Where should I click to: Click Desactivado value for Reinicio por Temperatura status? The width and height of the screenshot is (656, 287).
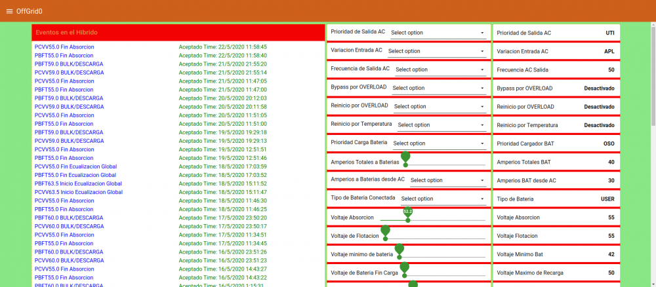599,125
